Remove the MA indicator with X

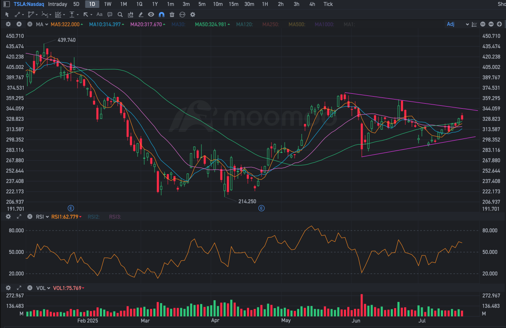[30, 24]
